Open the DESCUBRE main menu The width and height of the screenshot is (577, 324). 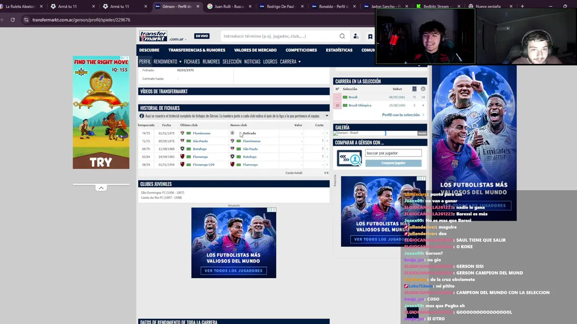pos(149,50)
